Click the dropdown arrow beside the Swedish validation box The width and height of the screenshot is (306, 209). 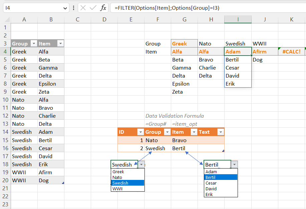141,165
